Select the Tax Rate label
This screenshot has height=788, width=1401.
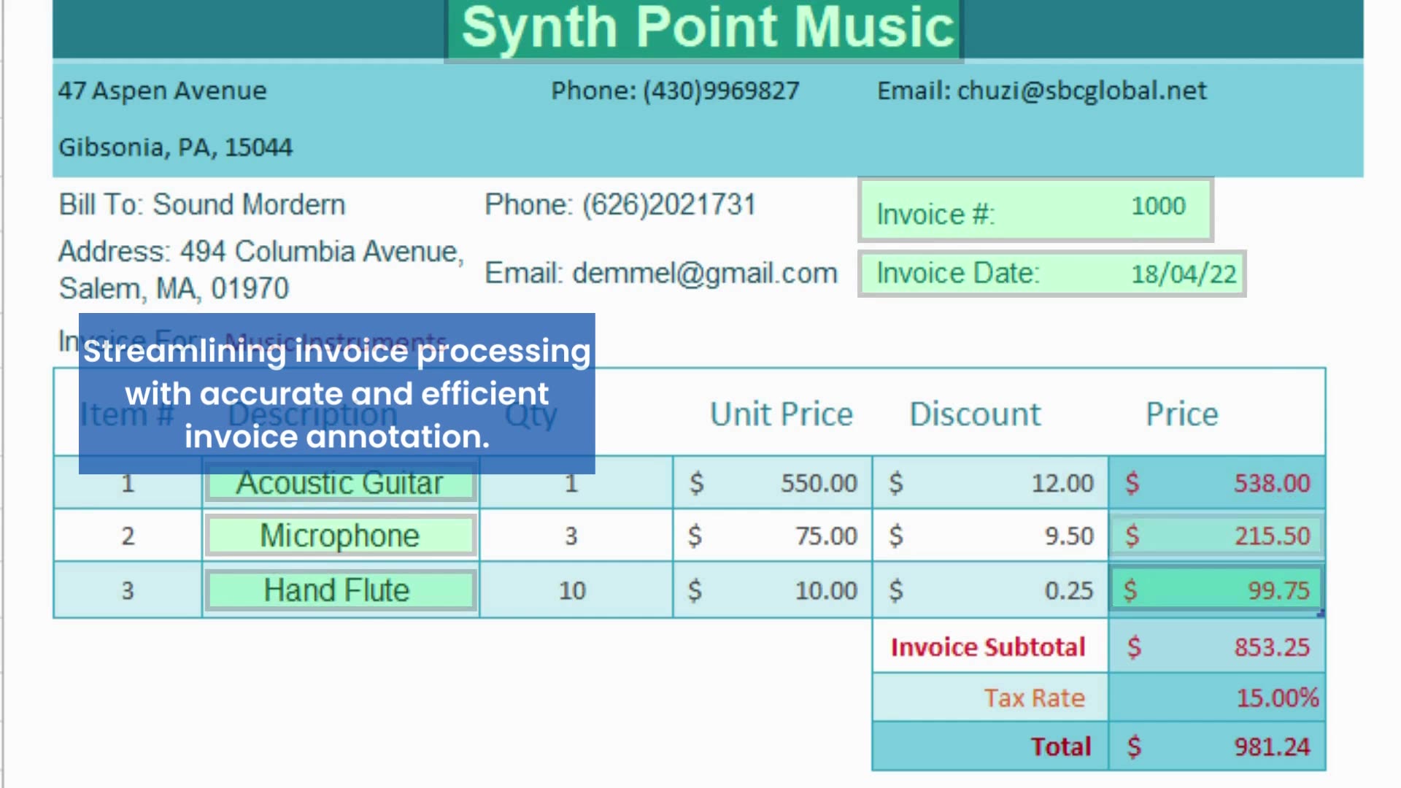[x=1034, y=698]
